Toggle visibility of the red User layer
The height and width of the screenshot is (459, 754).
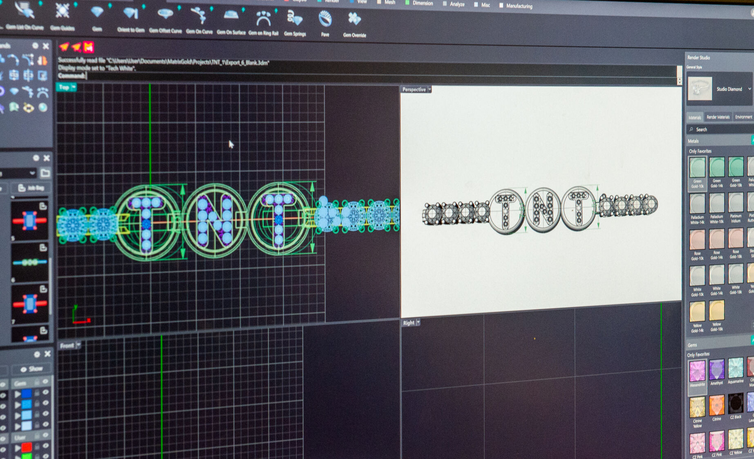pos(46,446)
